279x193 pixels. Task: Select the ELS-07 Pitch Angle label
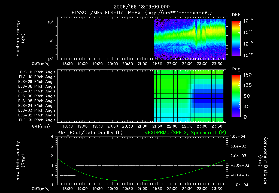[x=37, y=91]
